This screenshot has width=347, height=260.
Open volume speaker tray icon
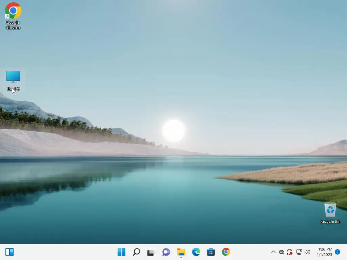point(307,252)
